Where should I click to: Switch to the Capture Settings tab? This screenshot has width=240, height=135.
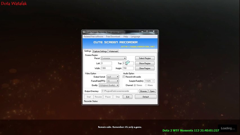tap(100, 51)
